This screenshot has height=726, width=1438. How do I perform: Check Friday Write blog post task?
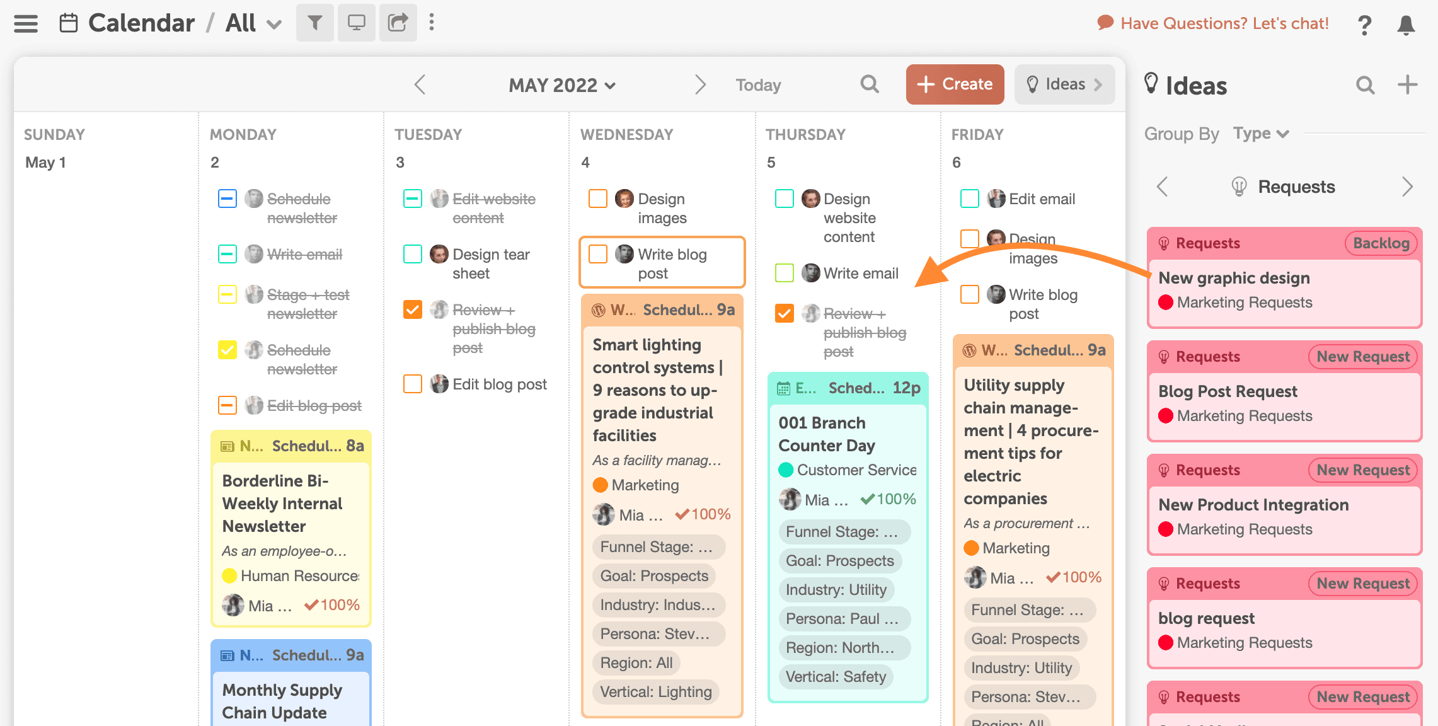click(x=970, y=294)
